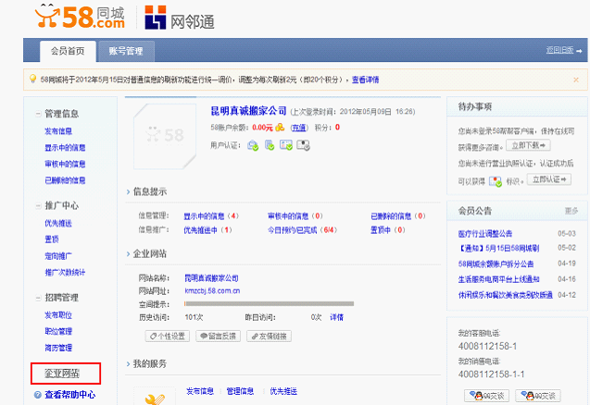Screen dimensions: 590x405
Task: Open 企业网站 in left sidebar
Action: 62,374
